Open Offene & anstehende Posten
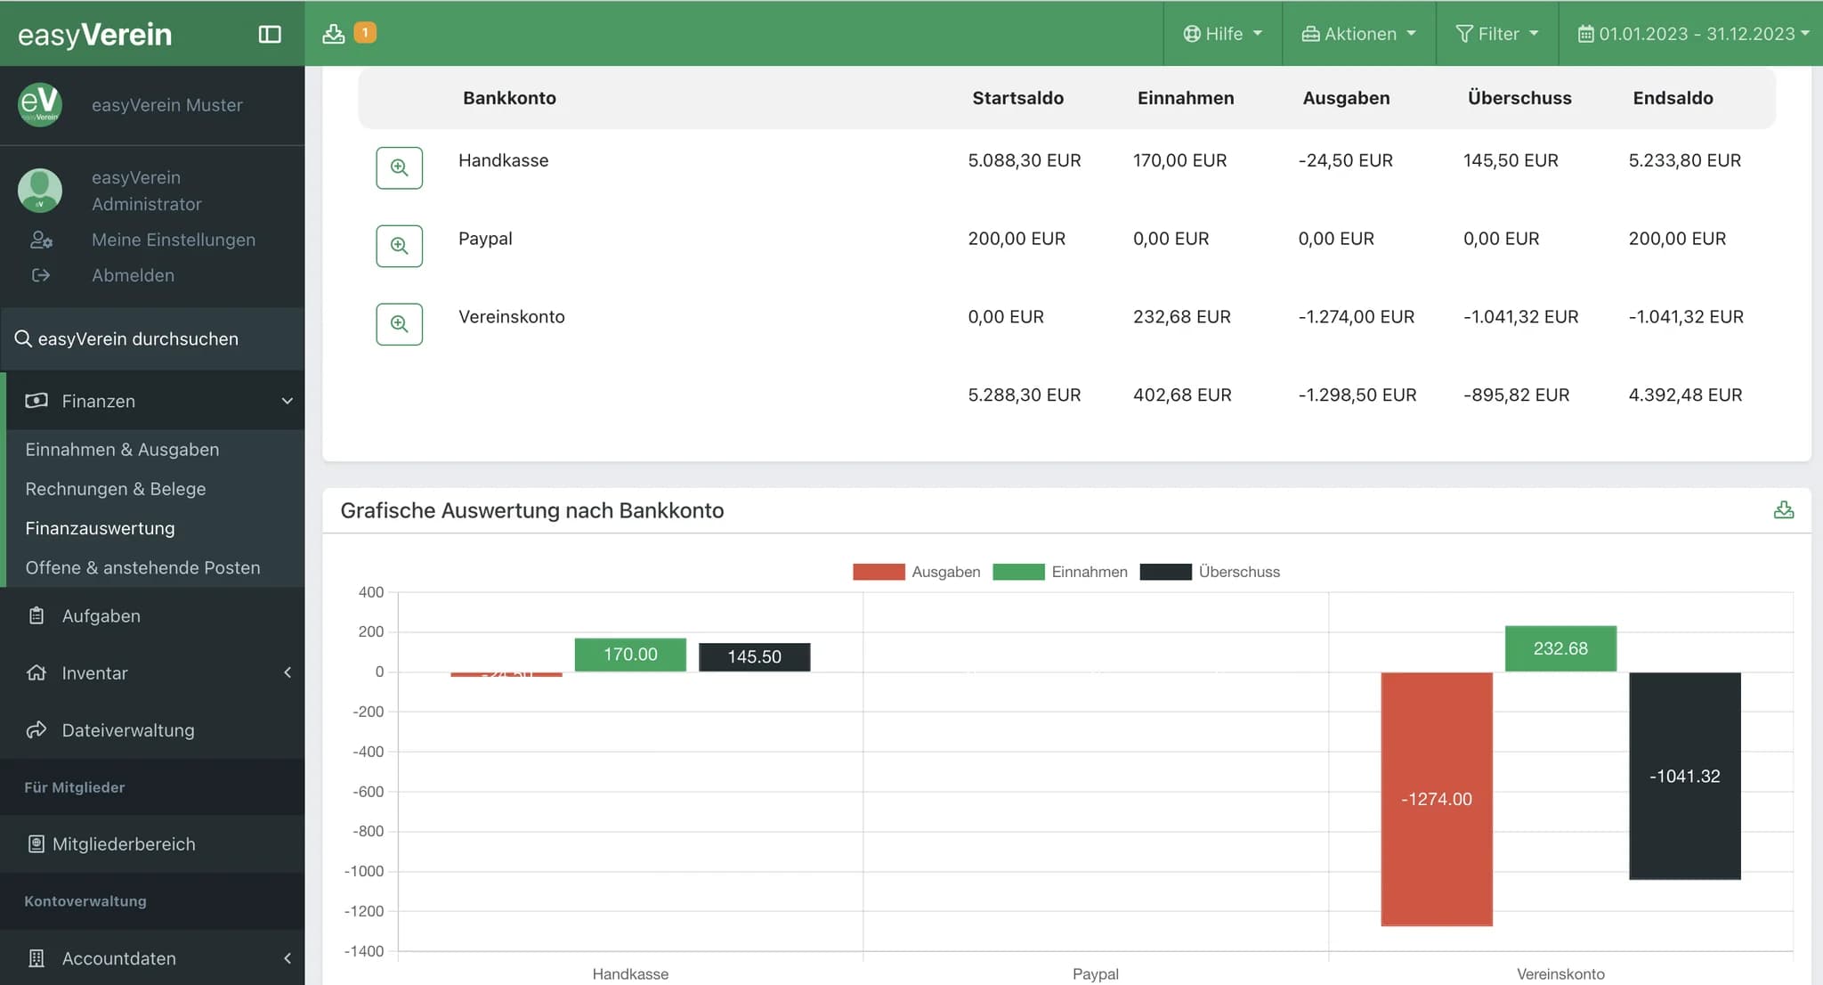This screenshot has width=1823, height=985. (x=142, y=567)
